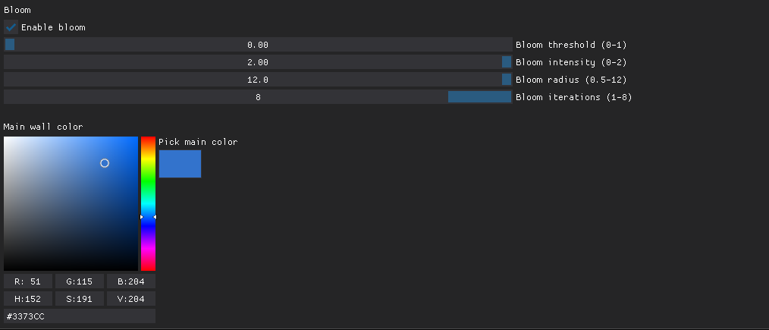Click the G:115 green value field
This screenshot has height=330, width=769.
pos(80,281)
